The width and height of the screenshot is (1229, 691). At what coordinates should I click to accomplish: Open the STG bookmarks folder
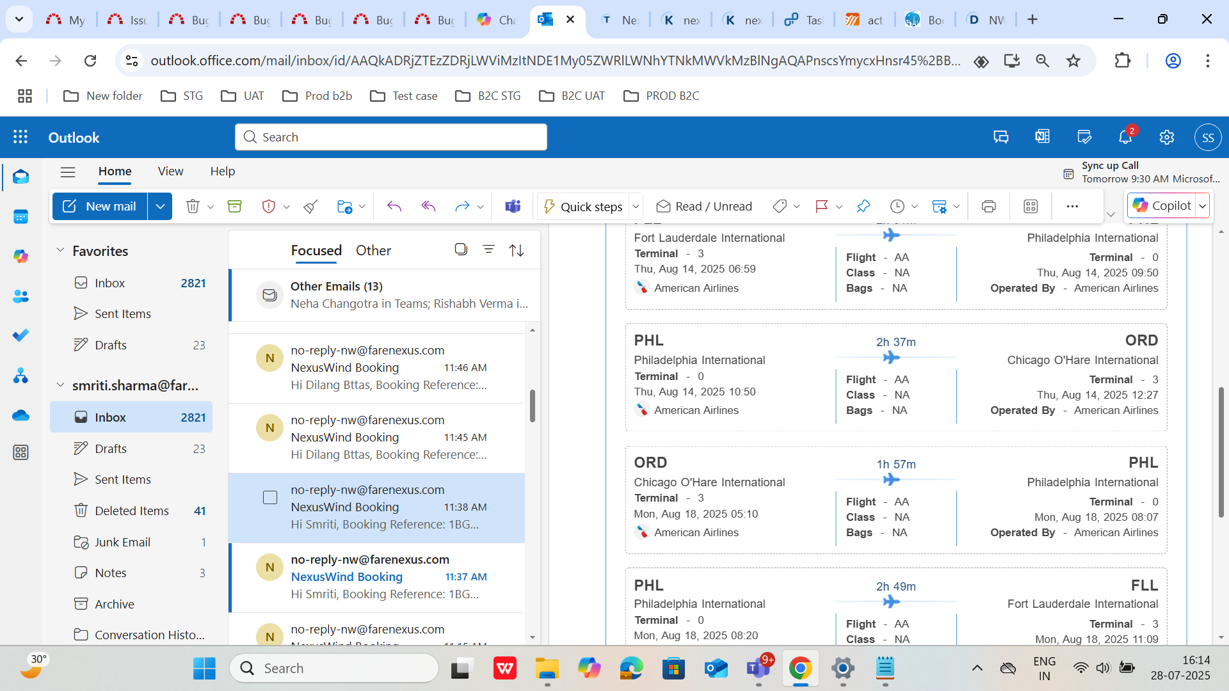click(x=182, y=96)
